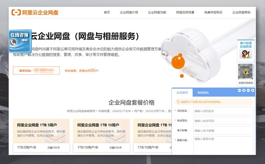
Task: Click the 电话号码 input field
Action: [x=223, y=121]
